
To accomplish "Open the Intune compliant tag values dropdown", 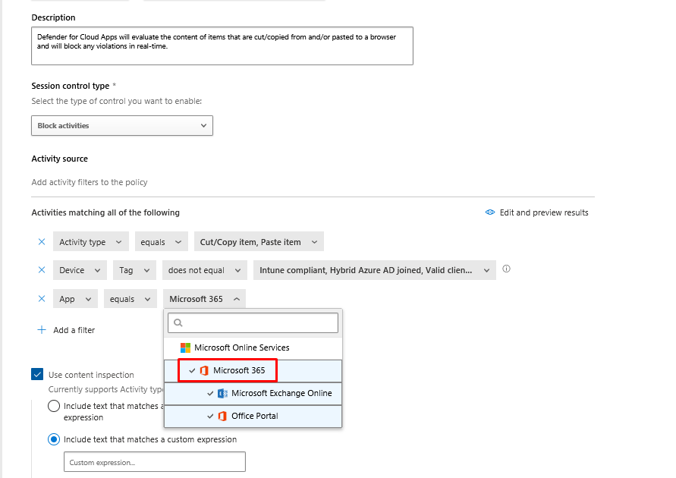I will click(375, 270).
